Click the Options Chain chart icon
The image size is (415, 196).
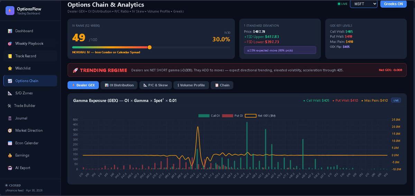click(x=10, y=81)
